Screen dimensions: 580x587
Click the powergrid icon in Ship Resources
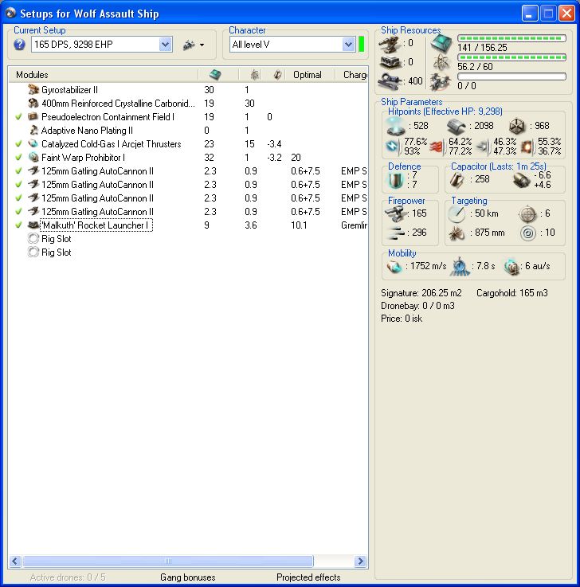coord(441,62)
